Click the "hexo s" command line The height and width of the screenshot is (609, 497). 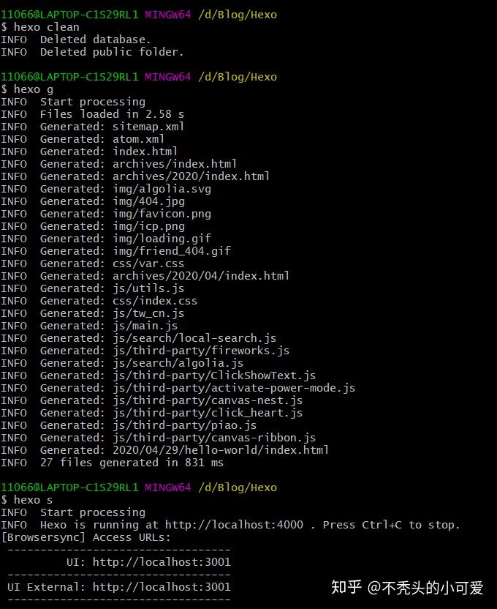pyautogui.click(x=34, y=500)
